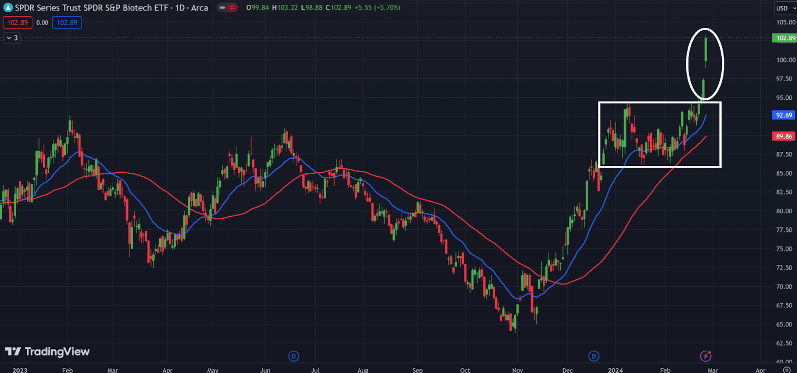The image size is (797, 373).
Task: Click the white ellipse drawing's outline
Action: click(687, 64)
